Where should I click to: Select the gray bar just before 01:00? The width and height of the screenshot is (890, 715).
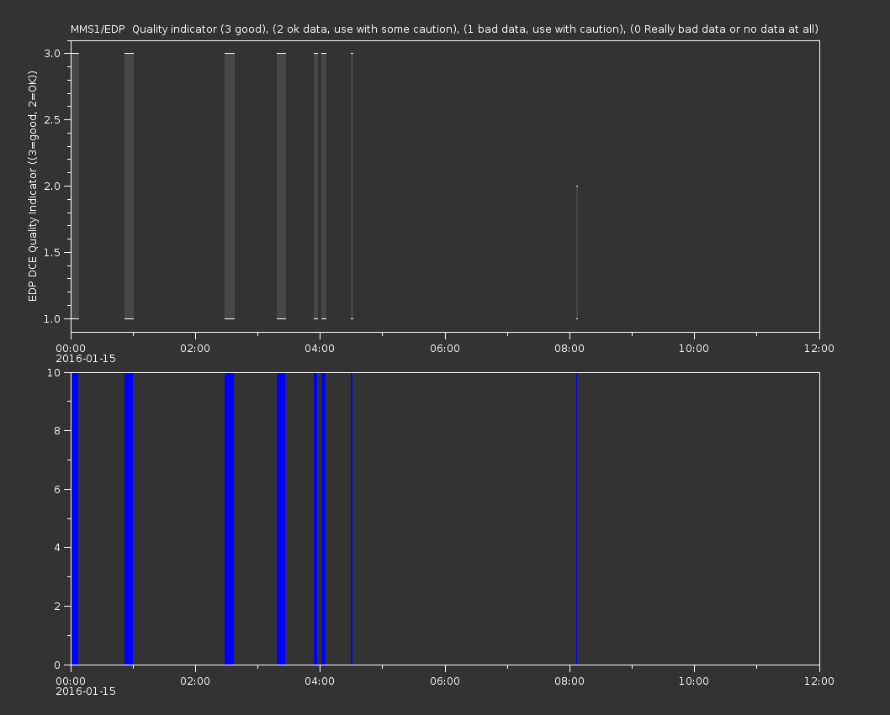[130, 186]
